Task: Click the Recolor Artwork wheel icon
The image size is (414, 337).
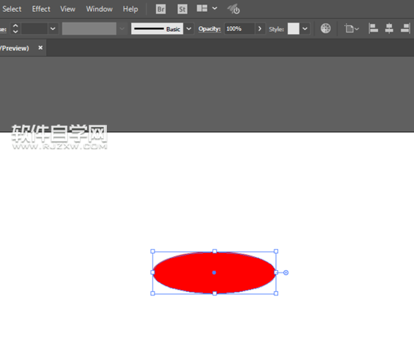Action: (x=326, y=28)
